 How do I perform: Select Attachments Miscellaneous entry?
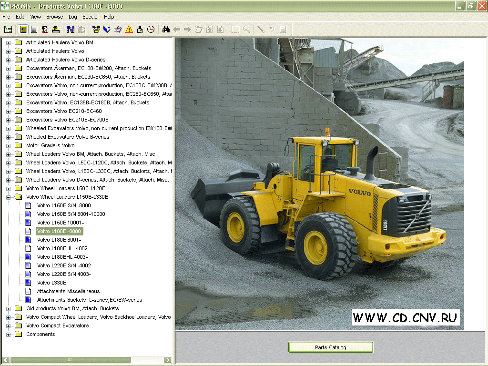pos(68,291)
